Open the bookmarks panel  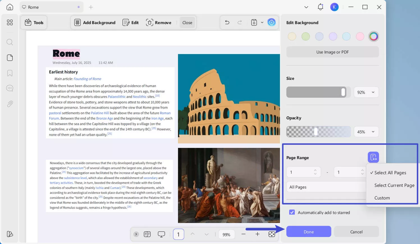10,73
